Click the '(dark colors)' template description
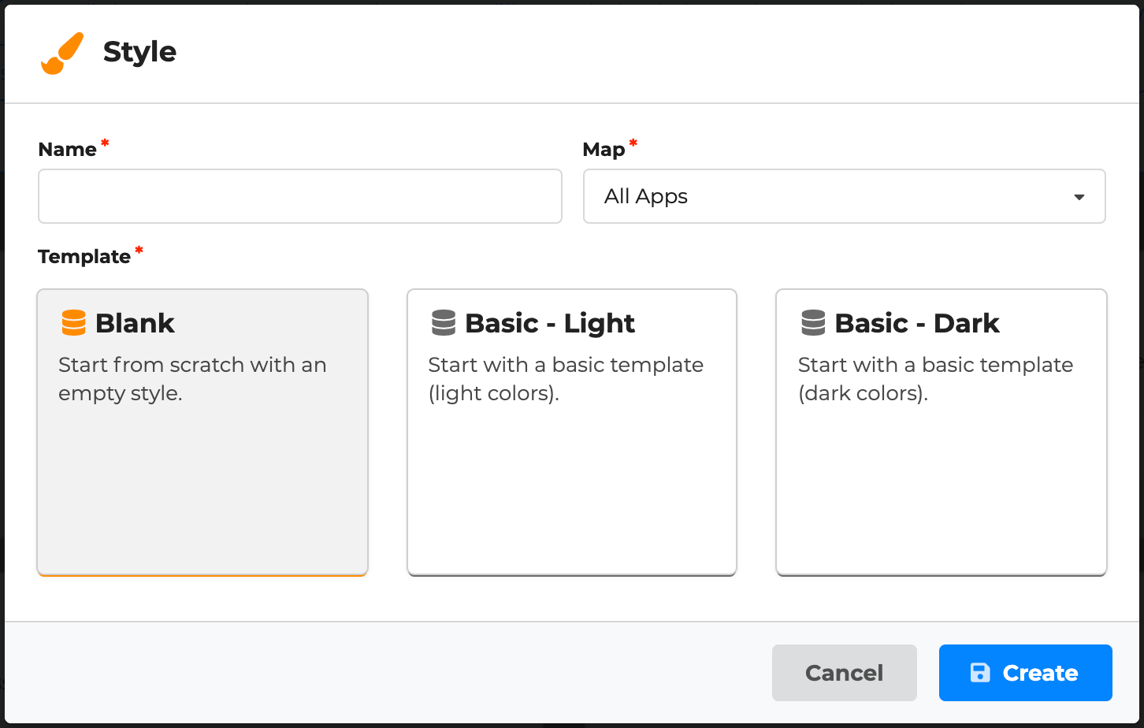 [x=863, y=393]
